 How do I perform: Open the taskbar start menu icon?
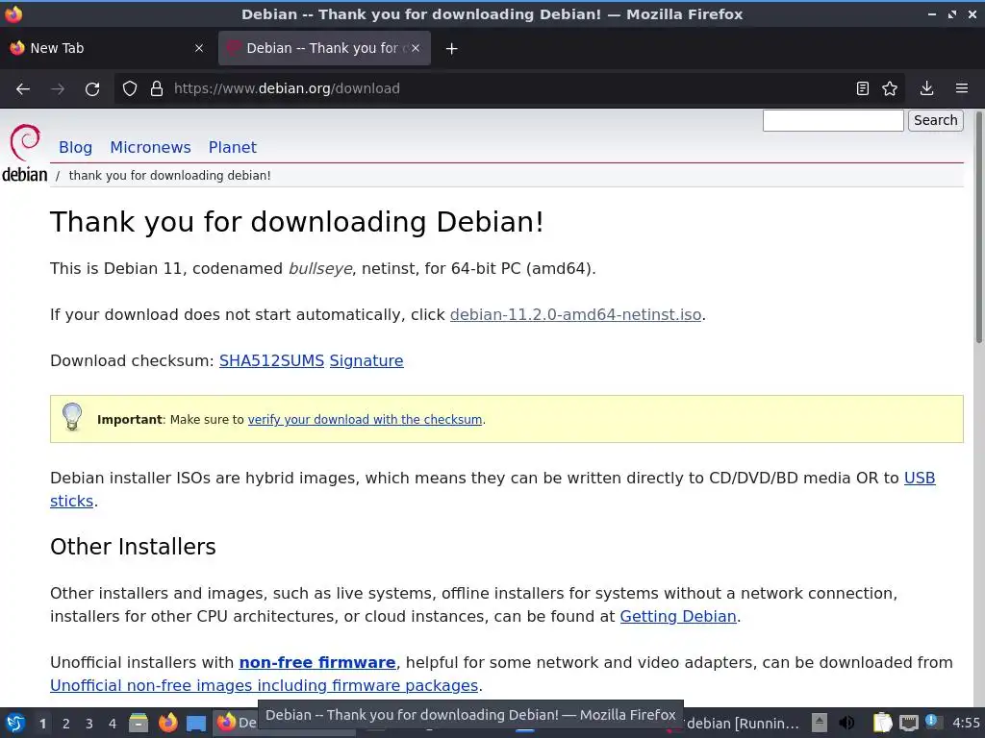(x=15, y=723)
